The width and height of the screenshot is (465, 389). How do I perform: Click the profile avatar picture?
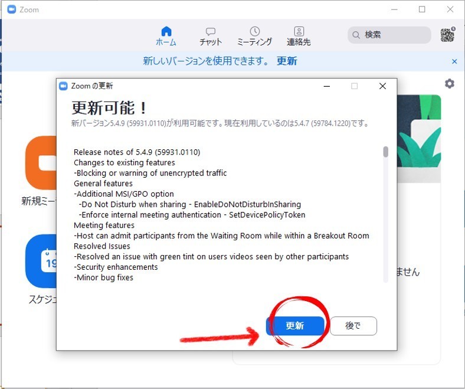tap(448, 35)
